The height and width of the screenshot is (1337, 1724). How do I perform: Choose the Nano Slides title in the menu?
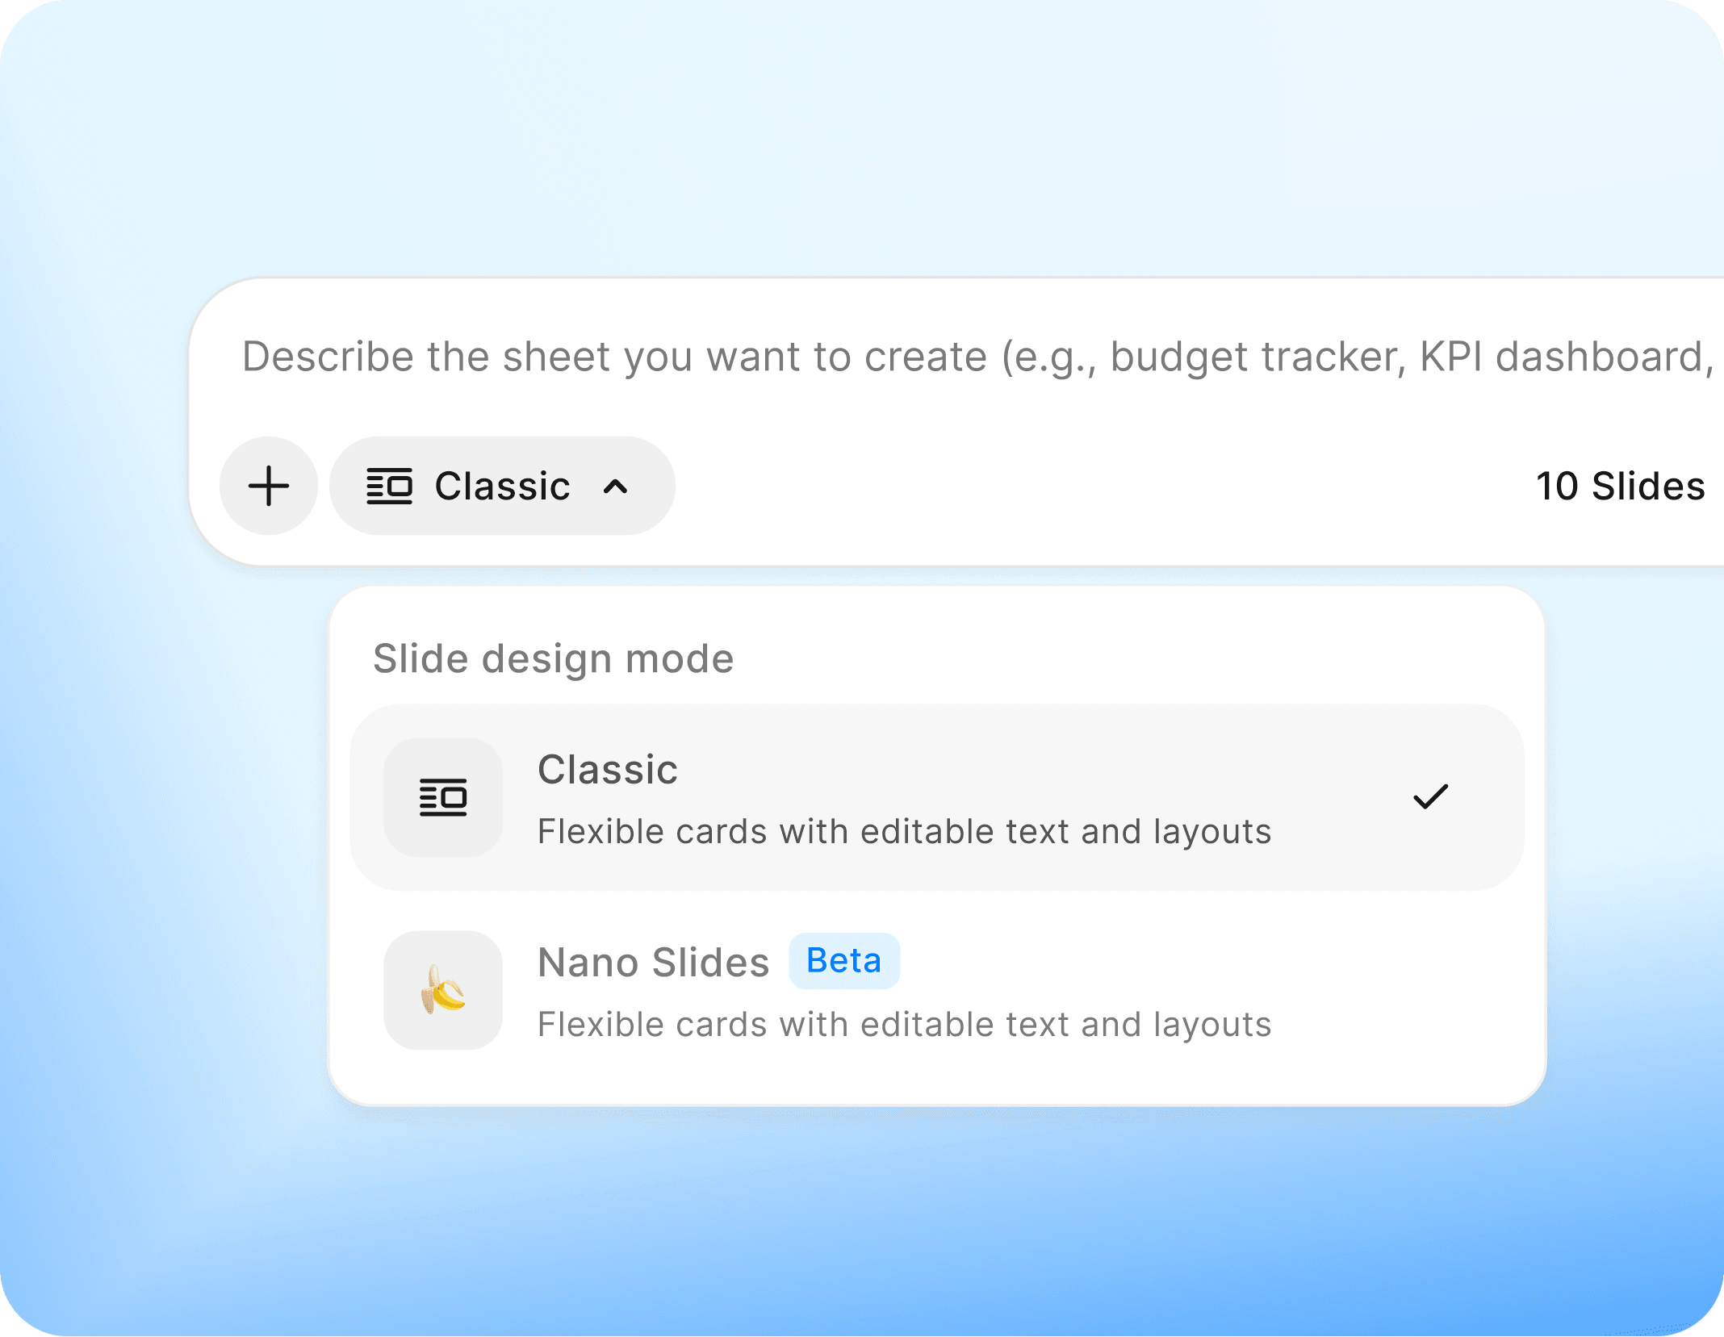tap(653, 962)
